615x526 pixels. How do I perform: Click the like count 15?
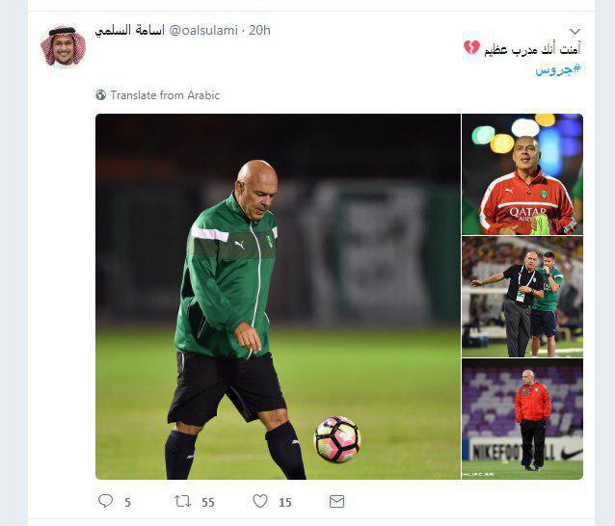(x=285, y=502)
